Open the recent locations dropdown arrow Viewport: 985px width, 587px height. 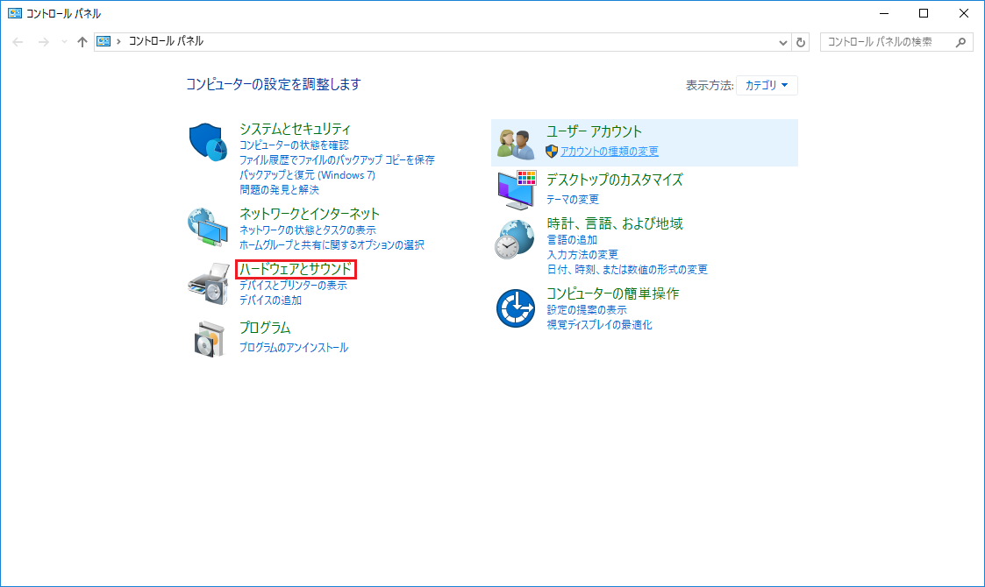[64, 42]
